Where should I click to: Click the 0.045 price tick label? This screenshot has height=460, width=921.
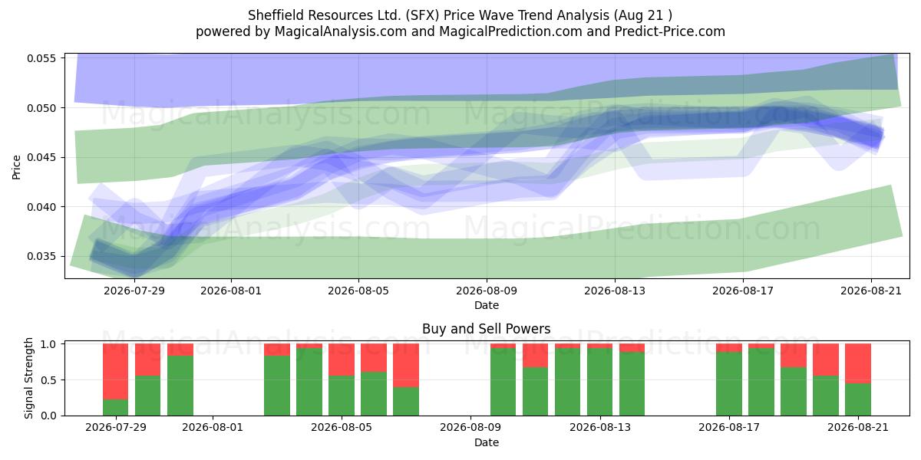pyautogui.click(x=43, y=158)
